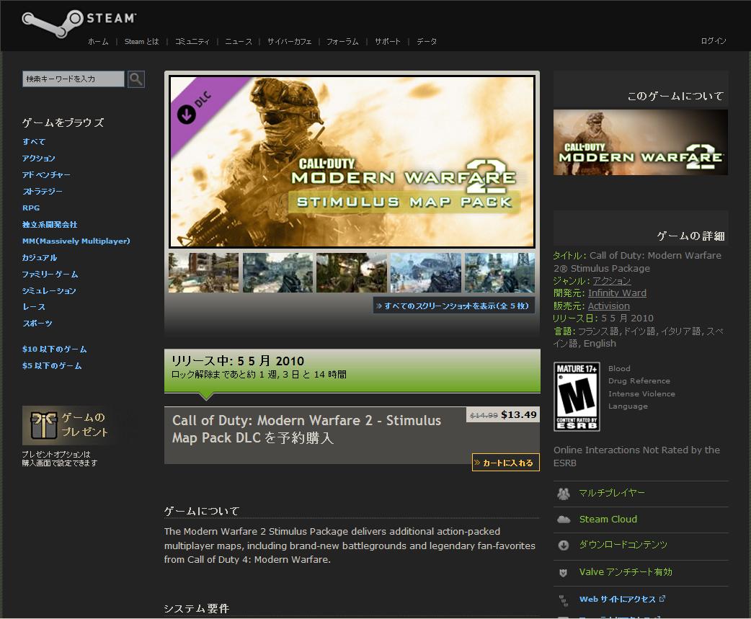Browse the シミュレーション category

click(x=49, y=290)
